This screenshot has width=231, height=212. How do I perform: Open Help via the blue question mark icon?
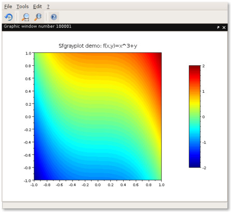(54, 17)
